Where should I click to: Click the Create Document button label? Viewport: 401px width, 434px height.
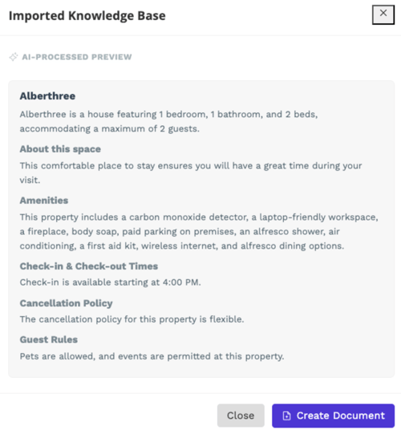340,416
